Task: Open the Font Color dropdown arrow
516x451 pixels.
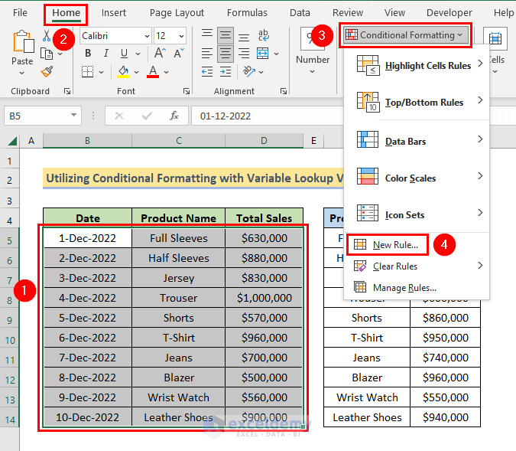Action: click(166, 72)
